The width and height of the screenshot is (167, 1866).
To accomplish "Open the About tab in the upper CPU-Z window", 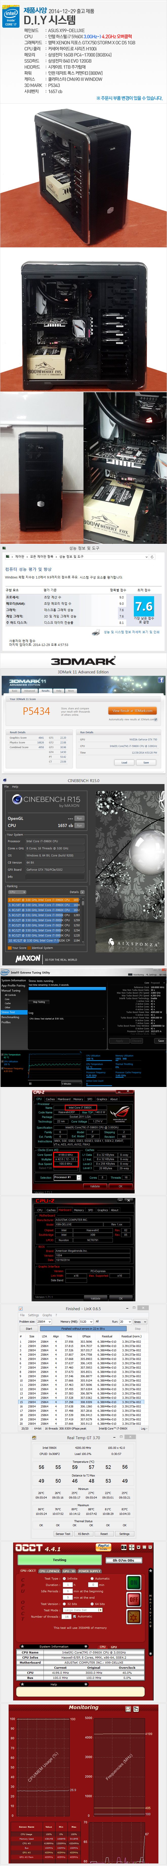I will (114, 1099).
